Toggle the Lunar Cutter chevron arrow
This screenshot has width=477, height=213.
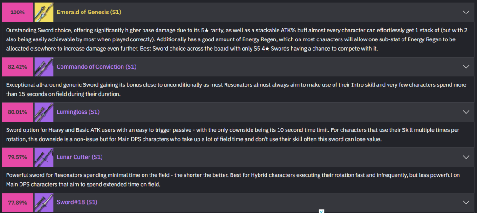click(466, 157)
